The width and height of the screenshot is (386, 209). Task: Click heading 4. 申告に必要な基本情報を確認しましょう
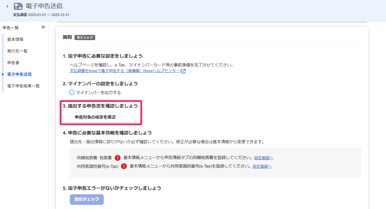pos(107,133)
